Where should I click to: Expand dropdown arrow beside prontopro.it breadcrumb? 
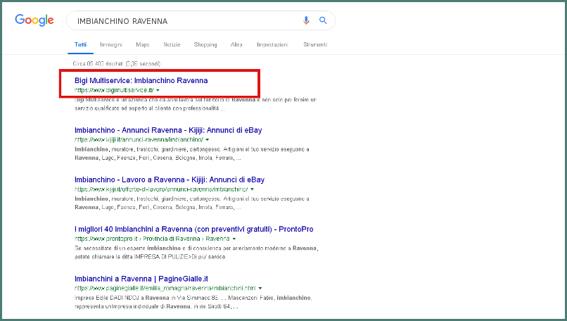click(234, 239)
